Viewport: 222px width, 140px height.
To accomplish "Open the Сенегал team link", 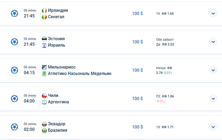I will 56,17.
